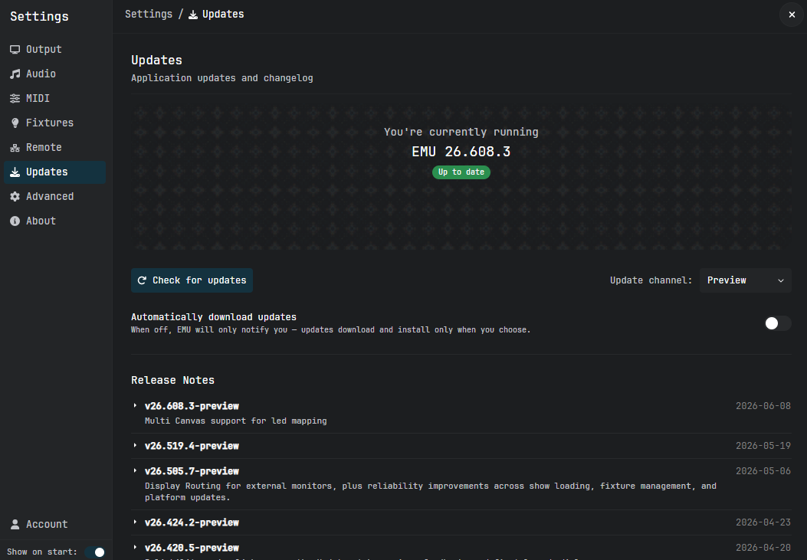Viewport: 807px width, 560px height.
Task: Click the 2026-05-06 release date
Action: pyautogui.click(x=763, y=470)
